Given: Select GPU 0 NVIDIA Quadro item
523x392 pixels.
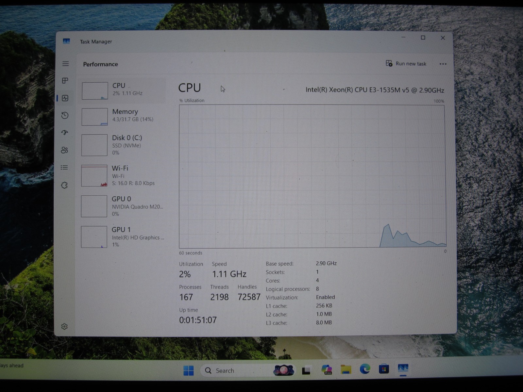Looking at the screenshot, I should 123,206.
